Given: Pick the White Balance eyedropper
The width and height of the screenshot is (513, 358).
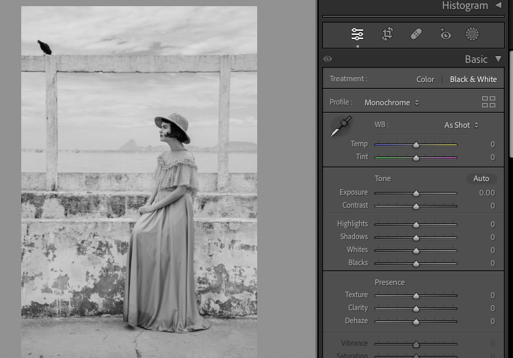Looking at the screenshot, I should tap(340, 126).
